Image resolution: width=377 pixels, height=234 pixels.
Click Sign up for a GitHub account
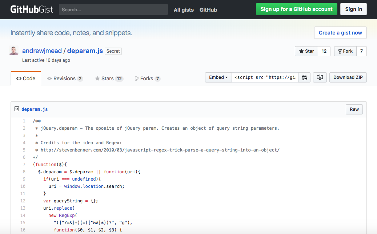[x=296, y=9]
